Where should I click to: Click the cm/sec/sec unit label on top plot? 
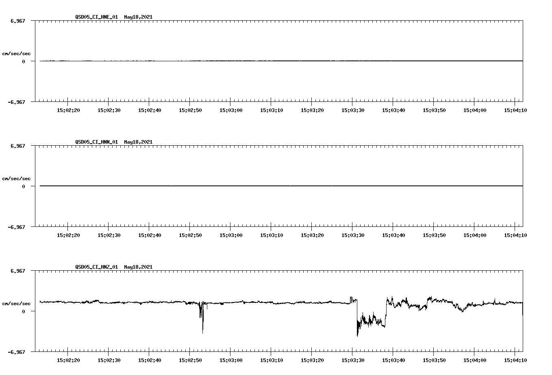(x=17, y=53)
